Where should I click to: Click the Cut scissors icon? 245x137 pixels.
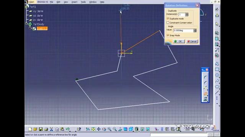pos(51,129)
